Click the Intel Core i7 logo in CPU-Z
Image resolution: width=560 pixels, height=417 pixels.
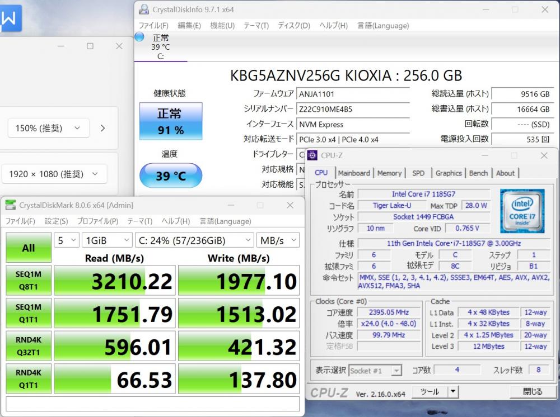point(522,211)
